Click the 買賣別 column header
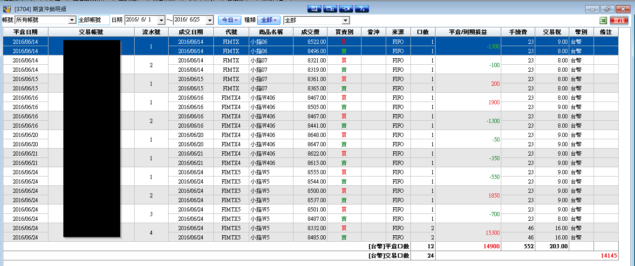635x266 pixels. (344, 32)
